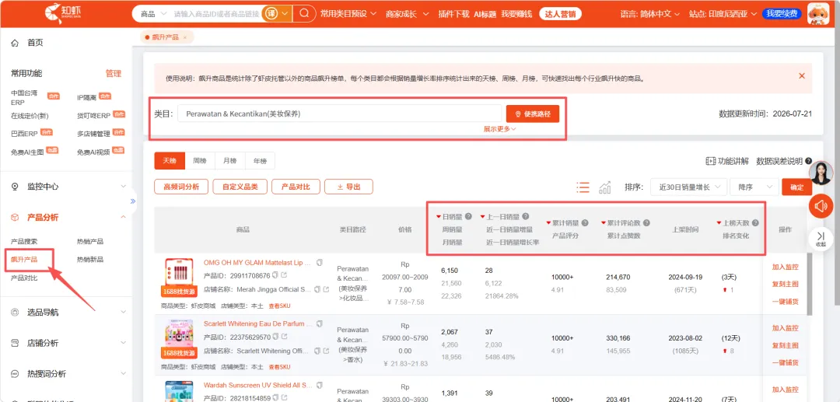Click the 高频词分析 button
840x402 pixels.
[x=181, y=187]
